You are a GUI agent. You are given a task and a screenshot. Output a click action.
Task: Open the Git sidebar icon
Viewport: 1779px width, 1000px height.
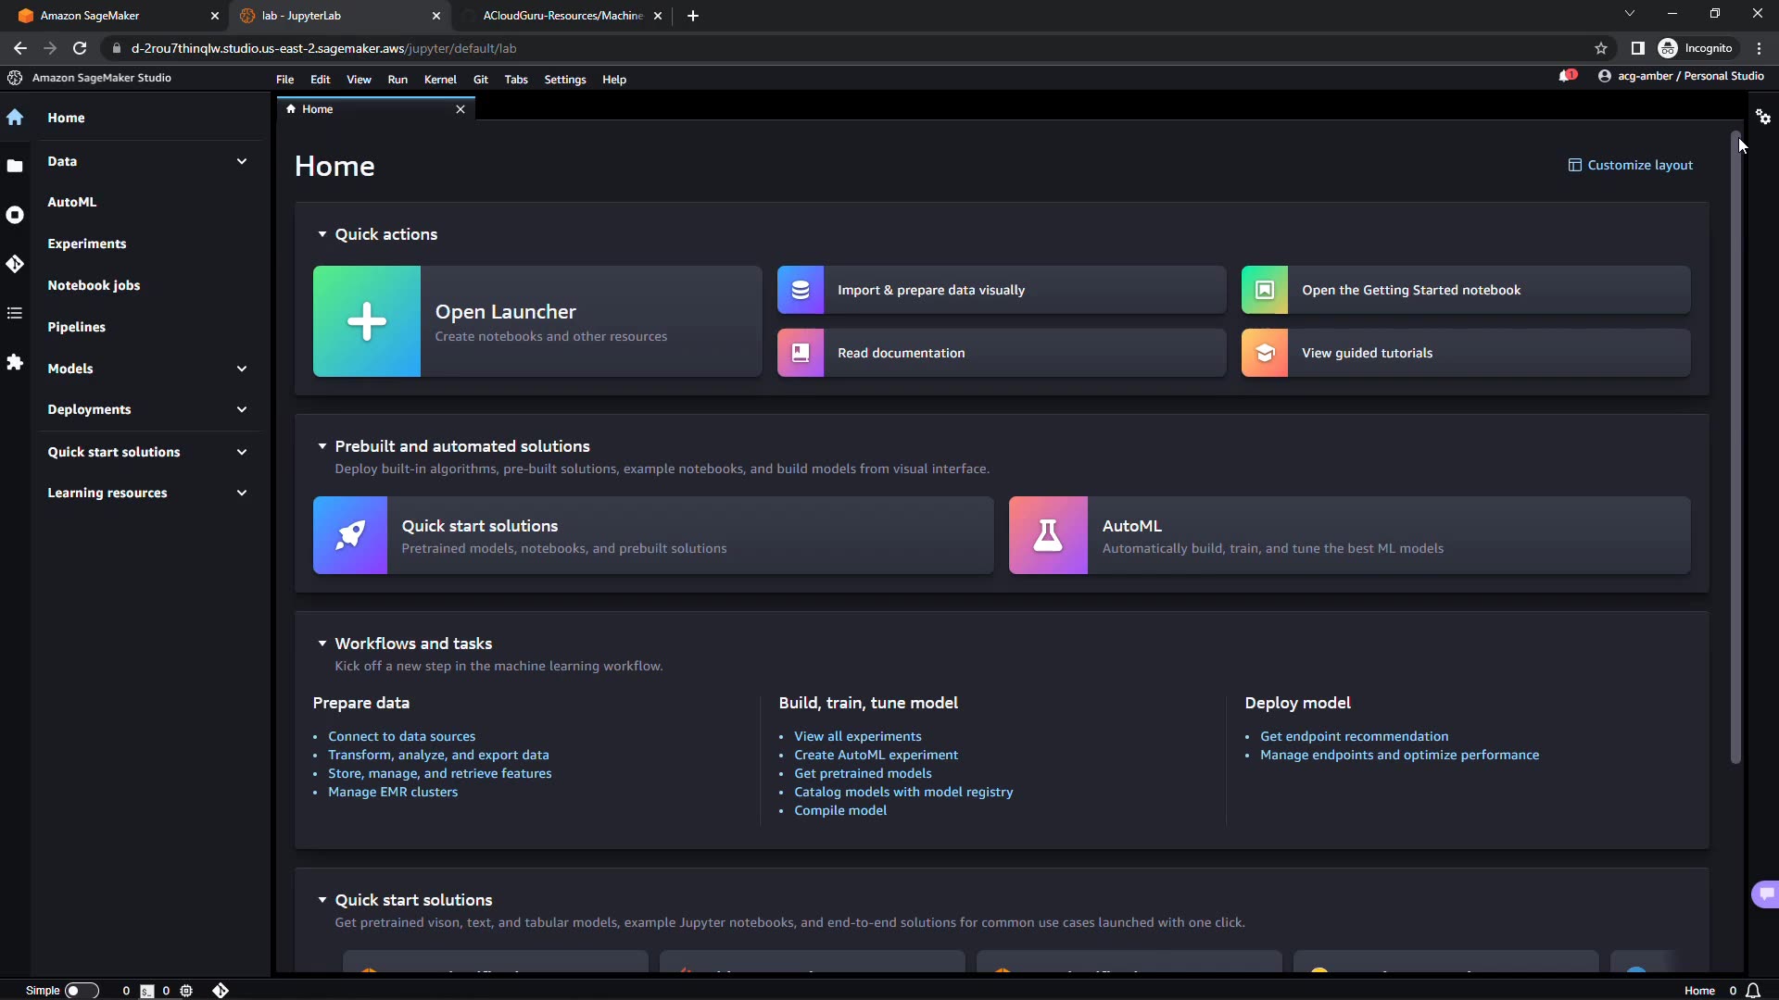coord(15,264)
